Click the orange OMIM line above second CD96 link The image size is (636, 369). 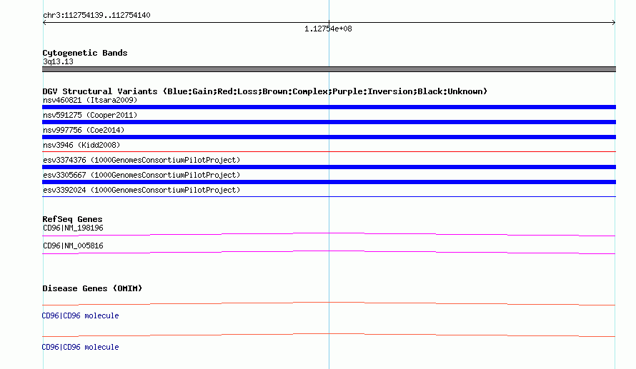pos(329,335)
